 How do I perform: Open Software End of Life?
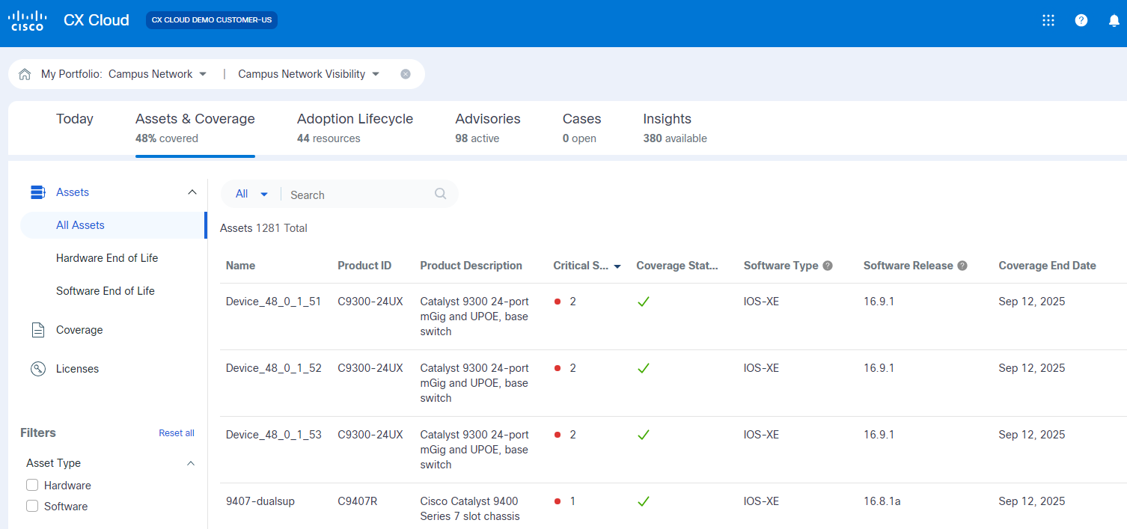coord(106,291)
